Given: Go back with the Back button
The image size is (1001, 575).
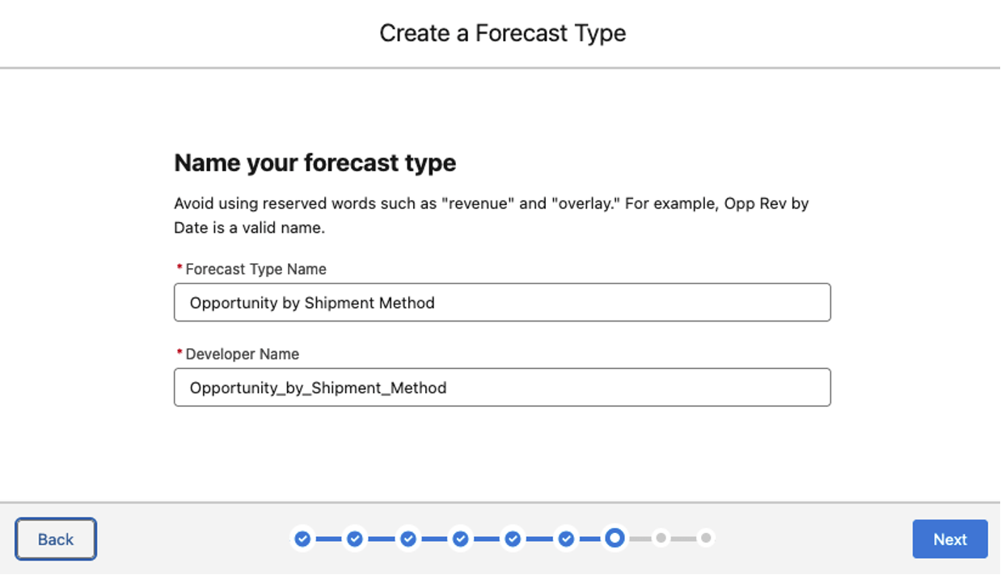Looking at the screenshot, I should 56,539.
